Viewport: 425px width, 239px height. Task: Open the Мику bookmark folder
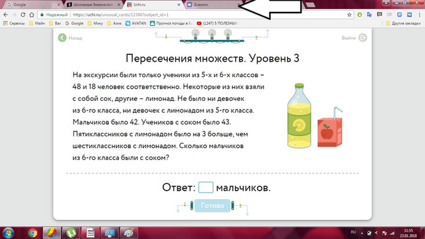96,23
